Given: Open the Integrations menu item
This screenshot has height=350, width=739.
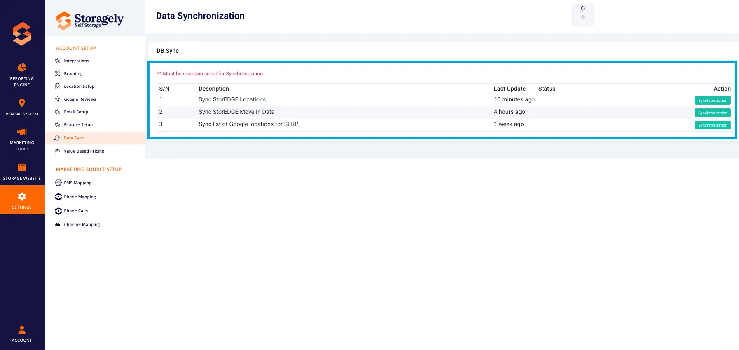Looking at the screenshot, I should [76, 61].
